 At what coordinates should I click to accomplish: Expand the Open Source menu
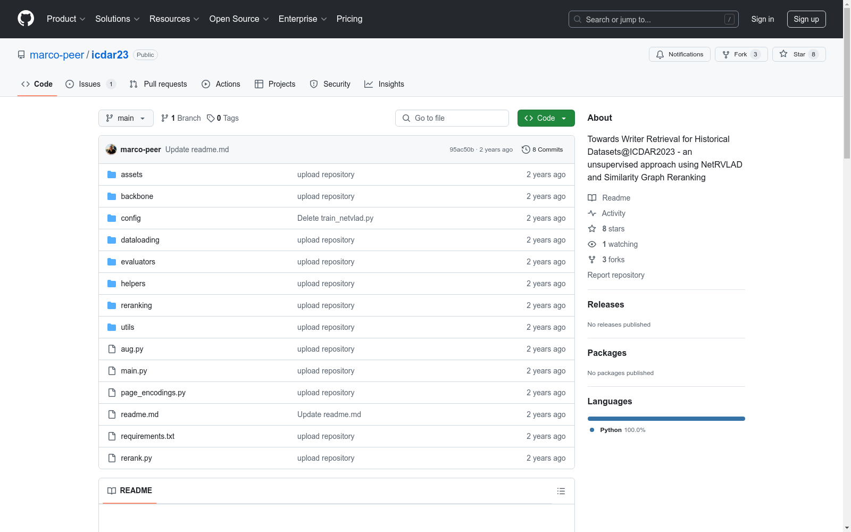point(239,19)
